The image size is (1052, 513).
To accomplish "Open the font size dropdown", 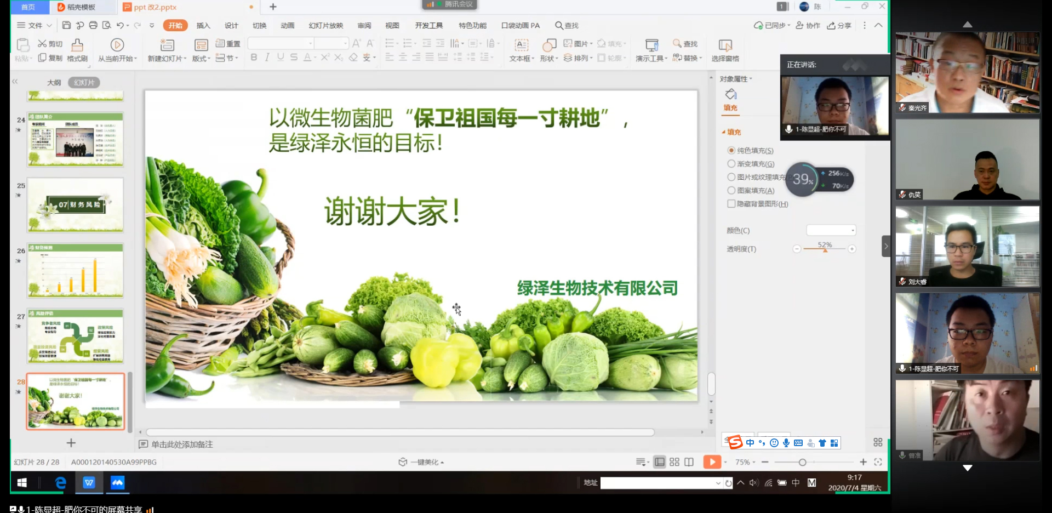I will pyautogui.click(x=346, y=43).
